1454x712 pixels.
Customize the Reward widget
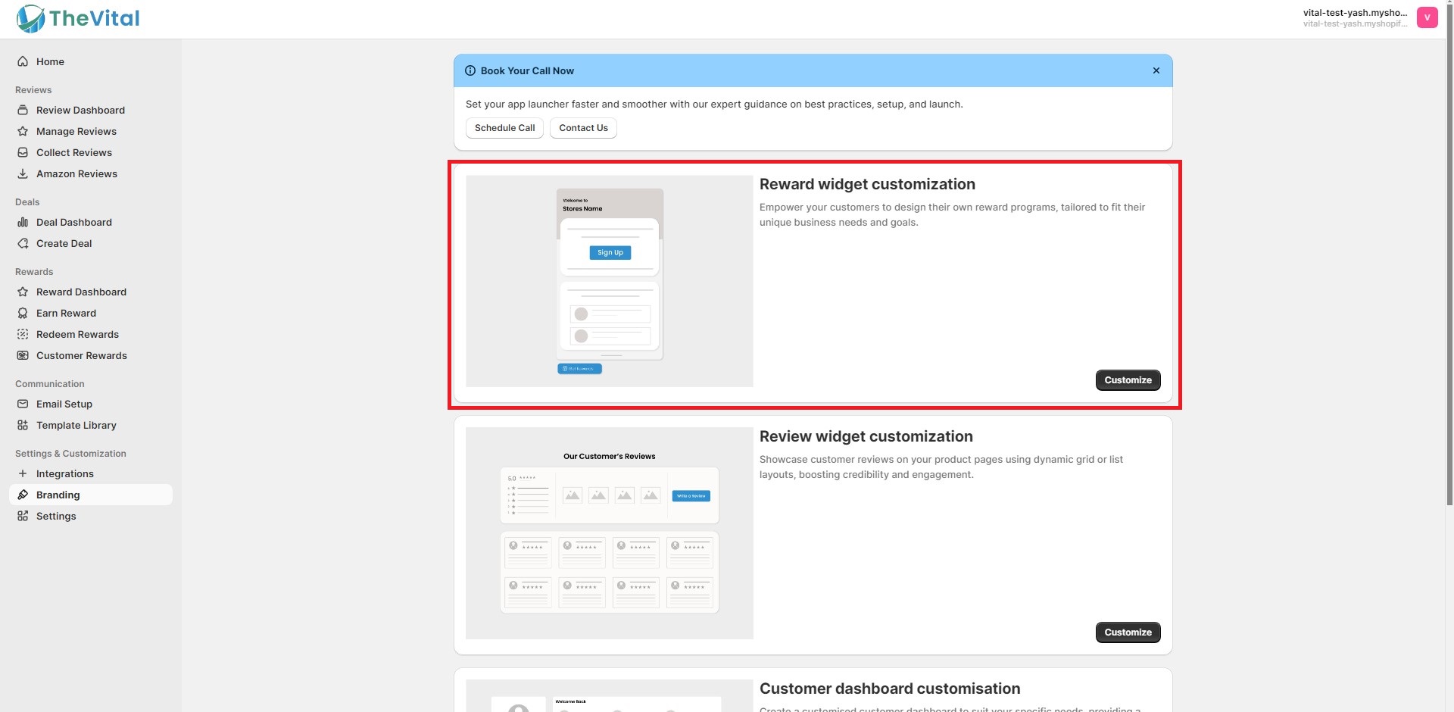(1128, 380)
